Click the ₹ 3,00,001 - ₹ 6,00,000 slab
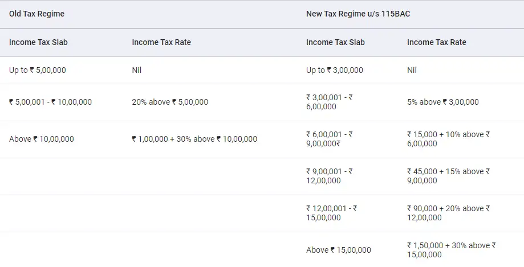Viewport: 524px width, 267px height. pos(330,102)
